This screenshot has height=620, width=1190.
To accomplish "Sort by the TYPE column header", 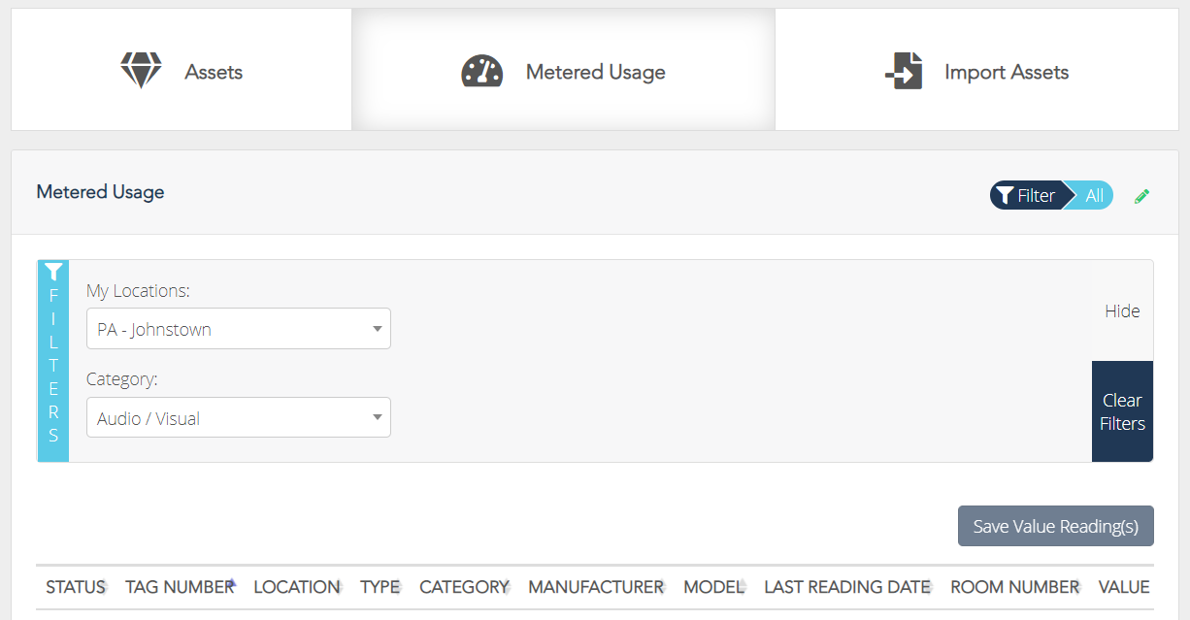I will (x=380, y=587).
